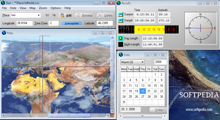This screenshot has width=220, height=120.
Task: Click hour 20 on the daylight bar
Action: point(169,30)
